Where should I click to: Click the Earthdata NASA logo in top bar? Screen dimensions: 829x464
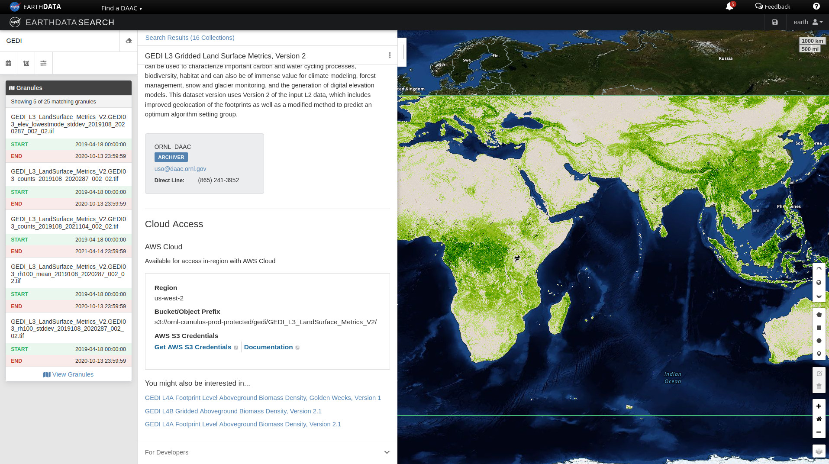tap(35, 6)
